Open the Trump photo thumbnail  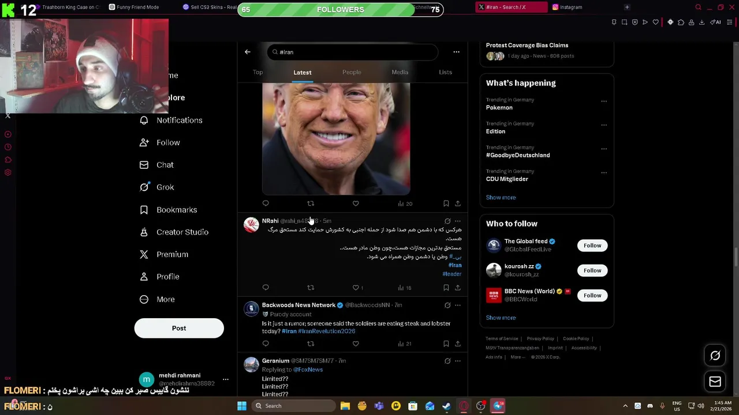336,138
